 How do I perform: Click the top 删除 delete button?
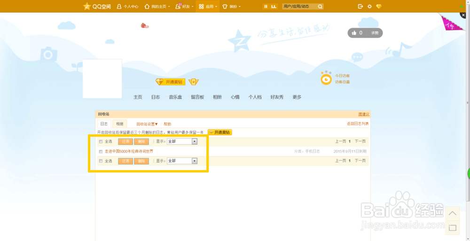click(x=141, y=141)
